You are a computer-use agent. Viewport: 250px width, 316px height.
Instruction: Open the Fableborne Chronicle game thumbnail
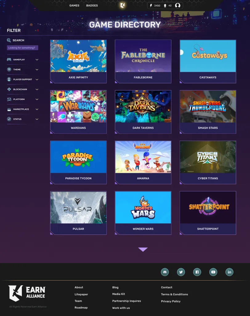click(x=143, y=56)
